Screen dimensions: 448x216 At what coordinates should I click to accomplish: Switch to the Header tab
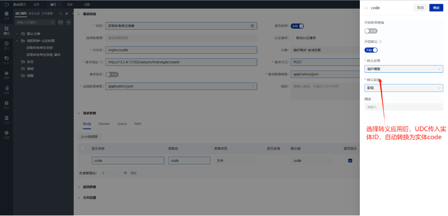click(104, 124)
